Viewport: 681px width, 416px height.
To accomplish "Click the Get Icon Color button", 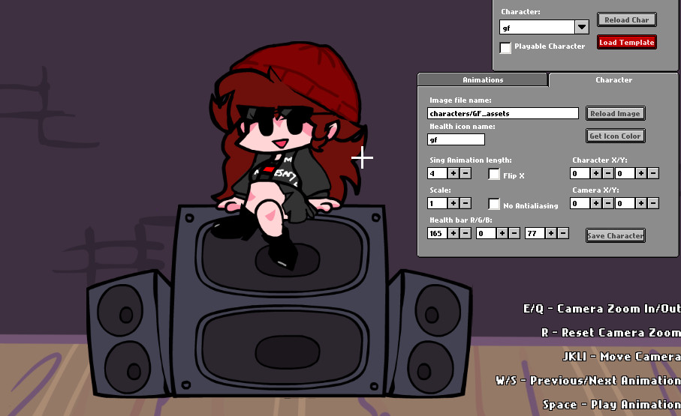I will point(615,136).
